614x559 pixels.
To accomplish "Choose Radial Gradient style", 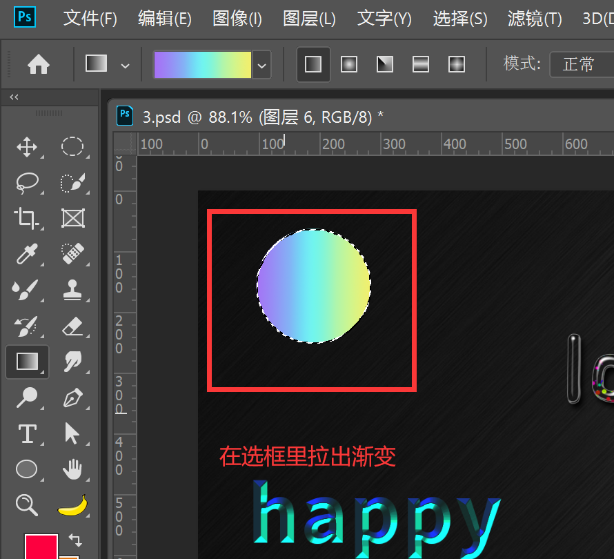I will [349, 64].
